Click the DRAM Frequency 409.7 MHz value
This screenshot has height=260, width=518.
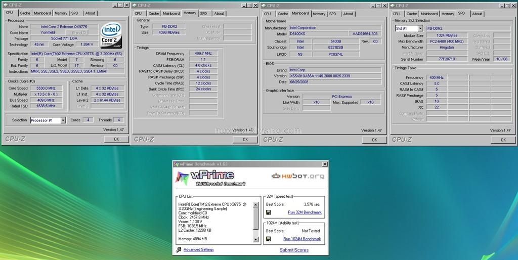(203, 54)
